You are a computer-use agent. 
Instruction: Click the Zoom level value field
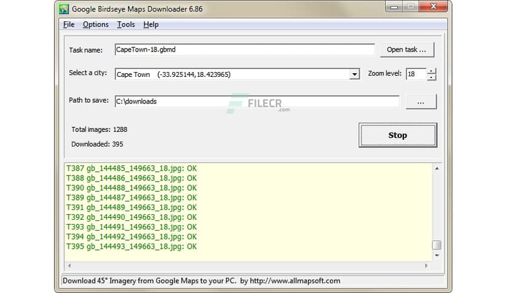click(x=417, y=74)
